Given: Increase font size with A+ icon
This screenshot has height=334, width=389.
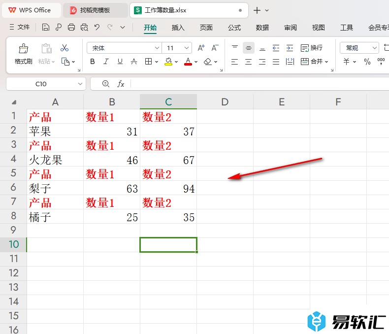Looking at the screenshot, I should 201,48.
